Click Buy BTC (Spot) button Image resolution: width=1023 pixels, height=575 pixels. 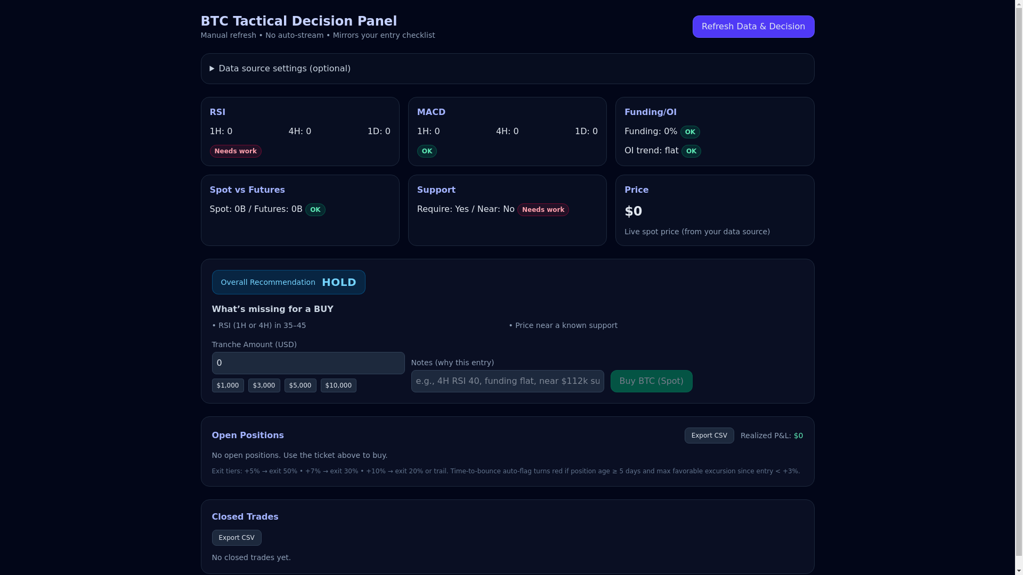[651, 381]
